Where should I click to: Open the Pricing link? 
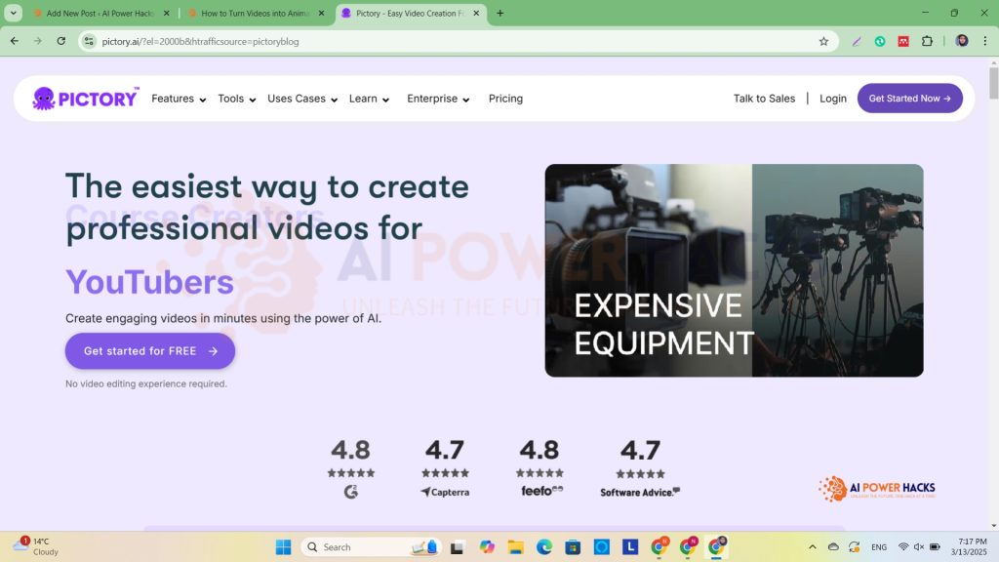pos(505,99)
